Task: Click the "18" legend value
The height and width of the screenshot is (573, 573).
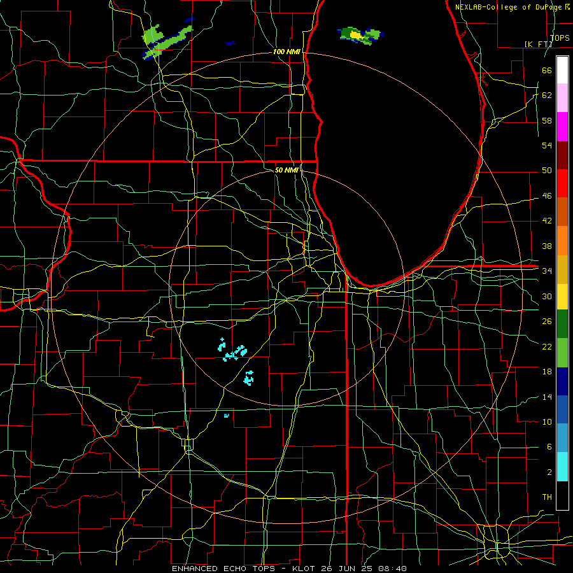Action: click(547, 372)
